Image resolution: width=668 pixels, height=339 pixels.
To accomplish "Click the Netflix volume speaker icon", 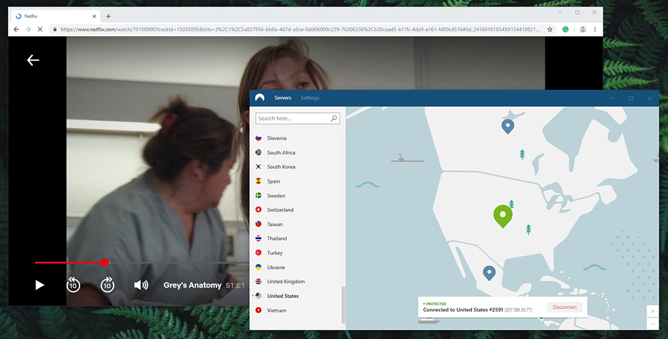I will (141, 285).
